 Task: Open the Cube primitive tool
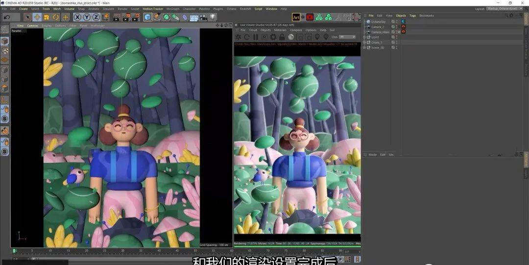[x=147, y=17]
